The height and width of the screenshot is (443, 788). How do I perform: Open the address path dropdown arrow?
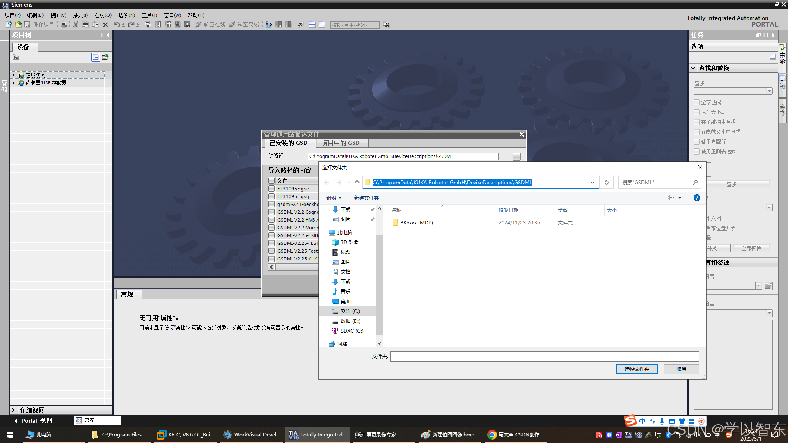point(592,183)
